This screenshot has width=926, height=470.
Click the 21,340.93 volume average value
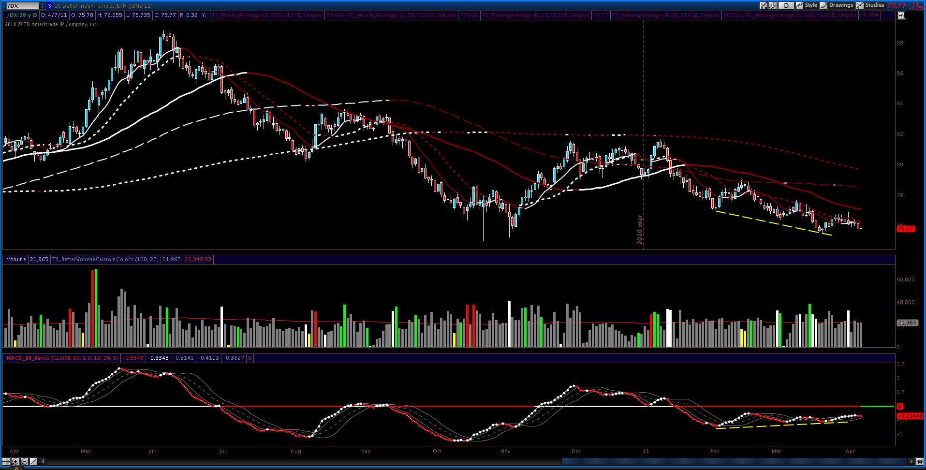coord(198,259)
